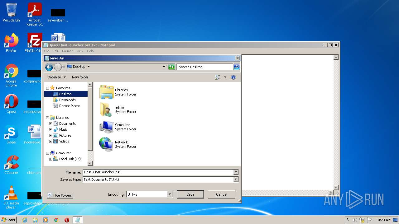
Task: Open the Save as type dropdown
Action: pyautogui.click(x=236, y=180)
